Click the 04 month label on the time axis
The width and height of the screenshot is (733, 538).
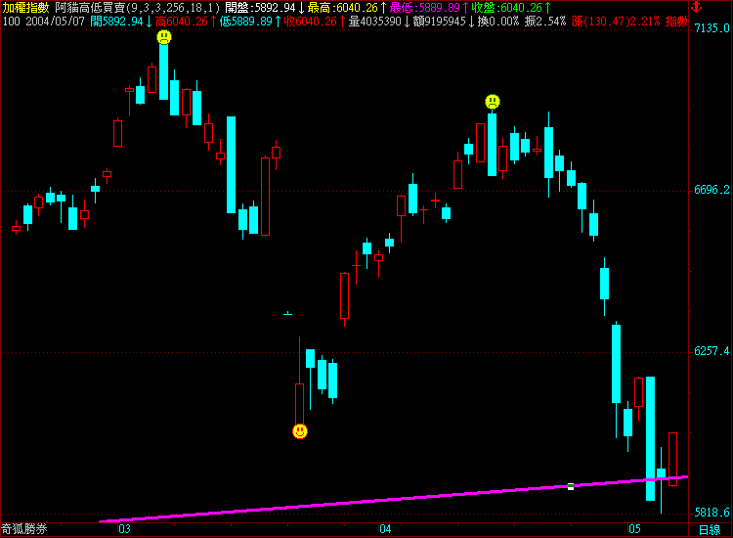point(385,529)
